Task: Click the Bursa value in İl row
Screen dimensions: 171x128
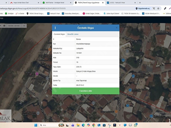Action: [x=78, y=39]
